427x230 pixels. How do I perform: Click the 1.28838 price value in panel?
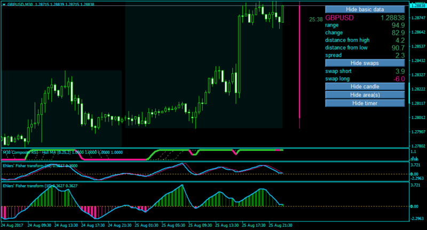[392, 18]
